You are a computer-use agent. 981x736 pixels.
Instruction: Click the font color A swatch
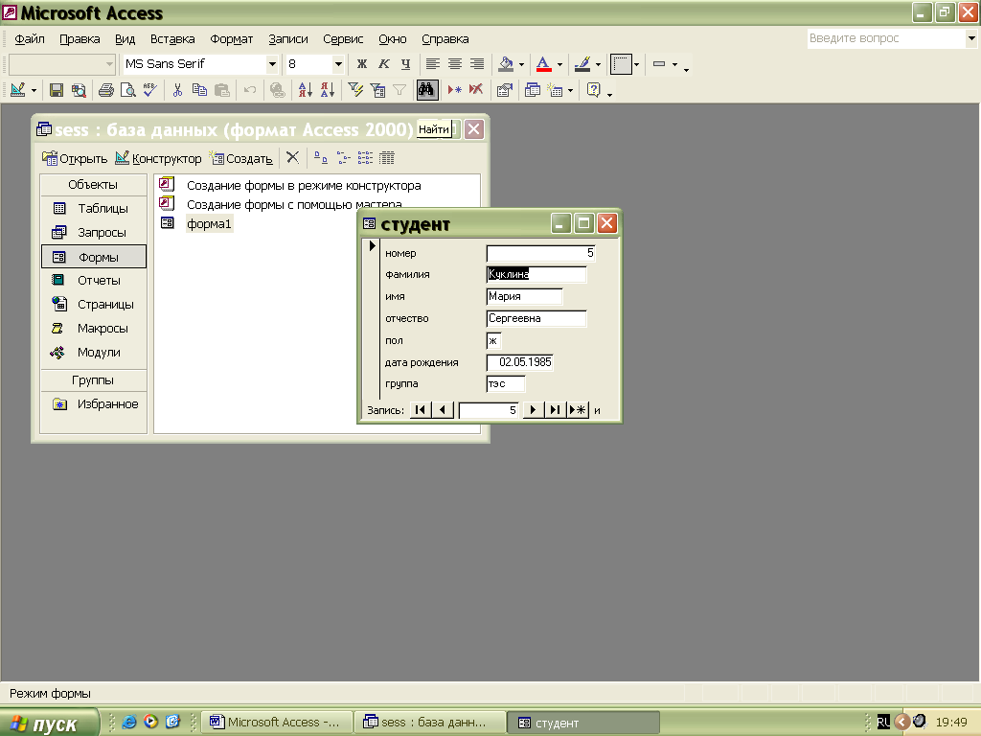[544, 64]
